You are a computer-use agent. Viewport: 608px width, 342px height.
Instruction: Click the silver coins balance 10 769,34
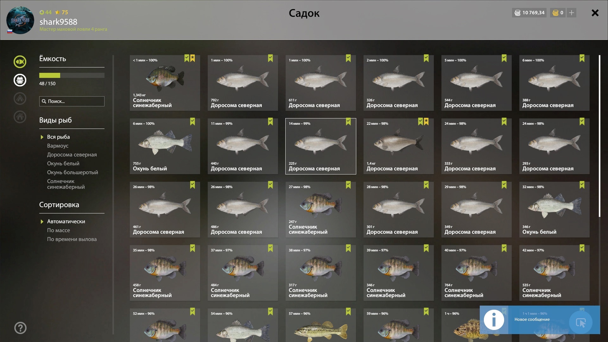pyautogui.click(x=529, y=13)
